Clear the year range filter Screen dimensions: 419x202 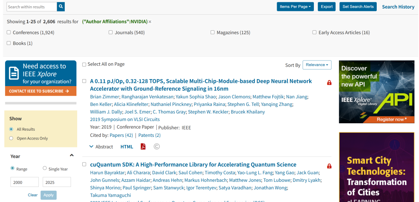33,195
